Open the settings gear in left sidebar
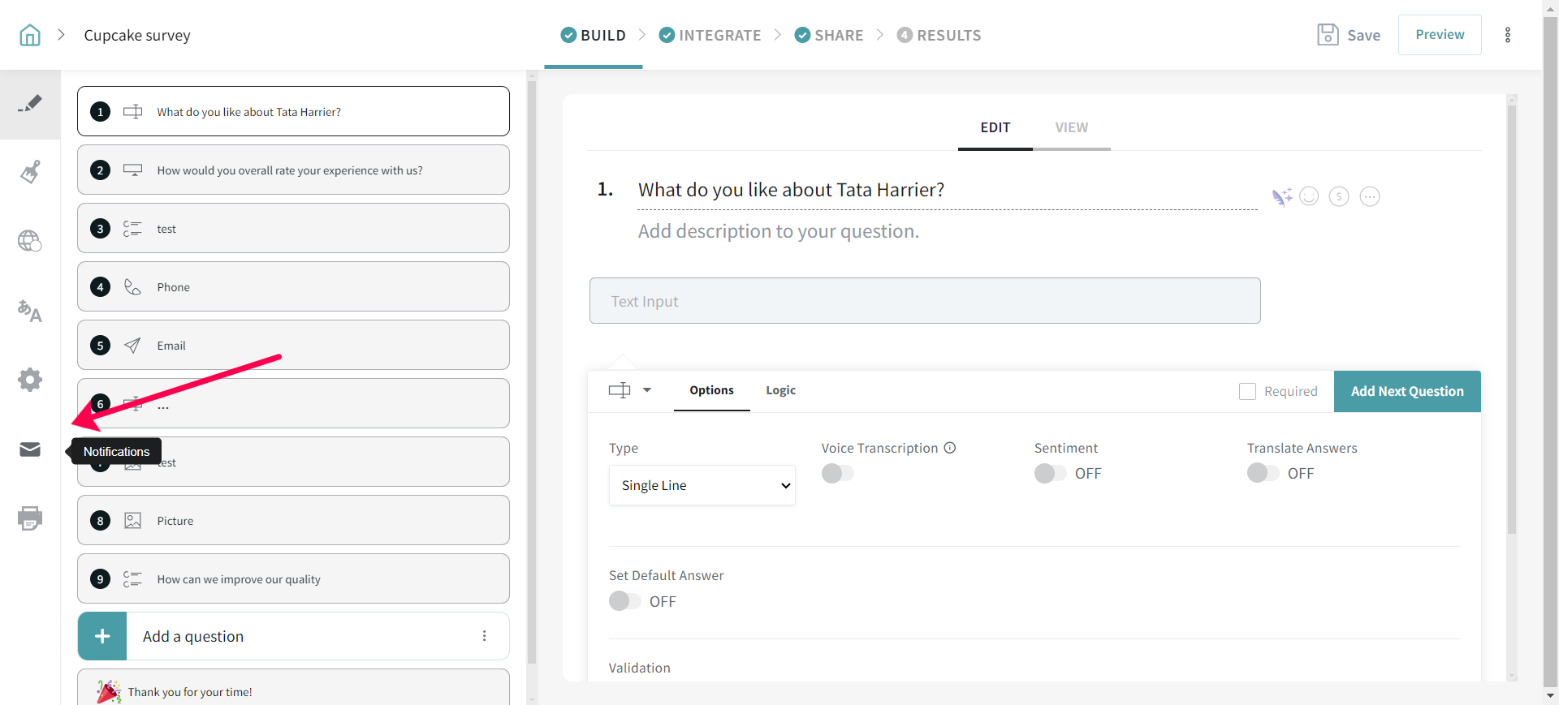 point(30,380)
